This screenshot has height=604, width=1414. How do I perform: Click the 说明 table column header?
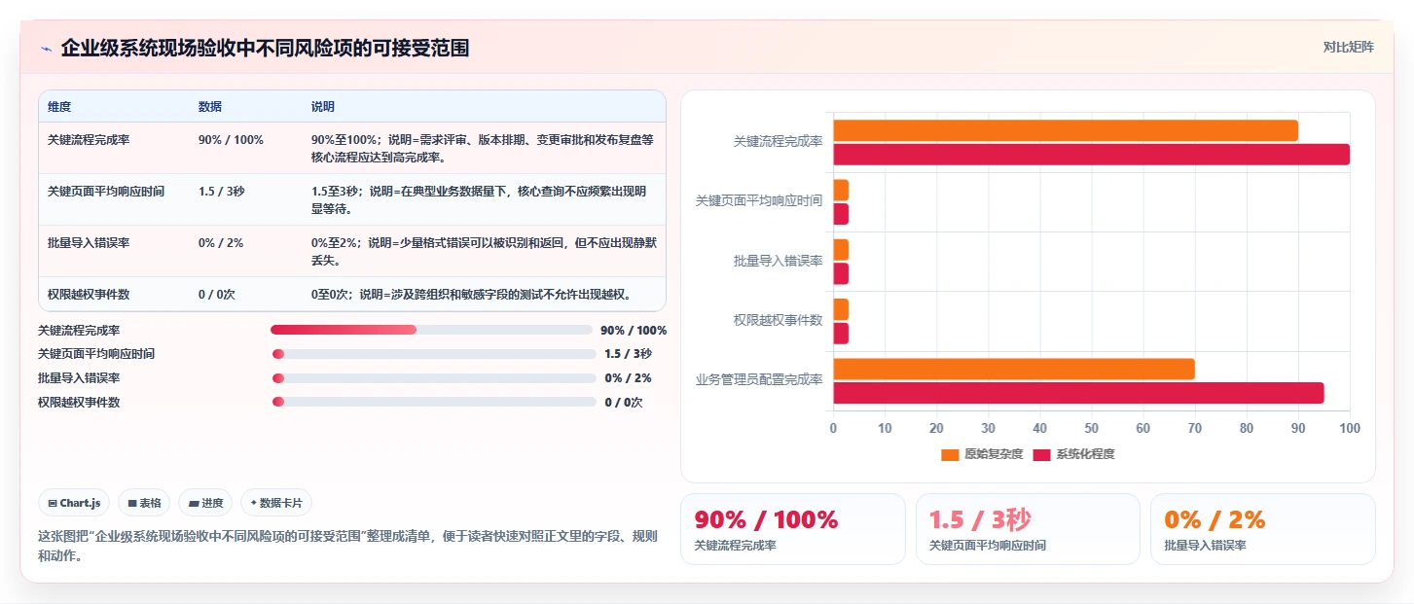323,106
